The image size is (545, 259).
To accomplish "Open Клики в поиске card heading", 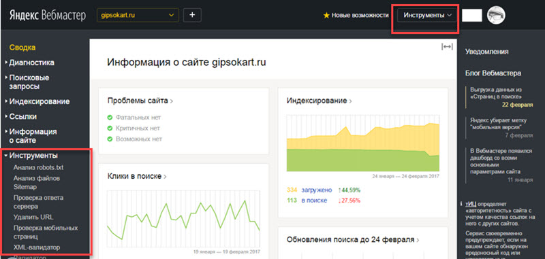I will pyautogui.click(x=138, y=176).
